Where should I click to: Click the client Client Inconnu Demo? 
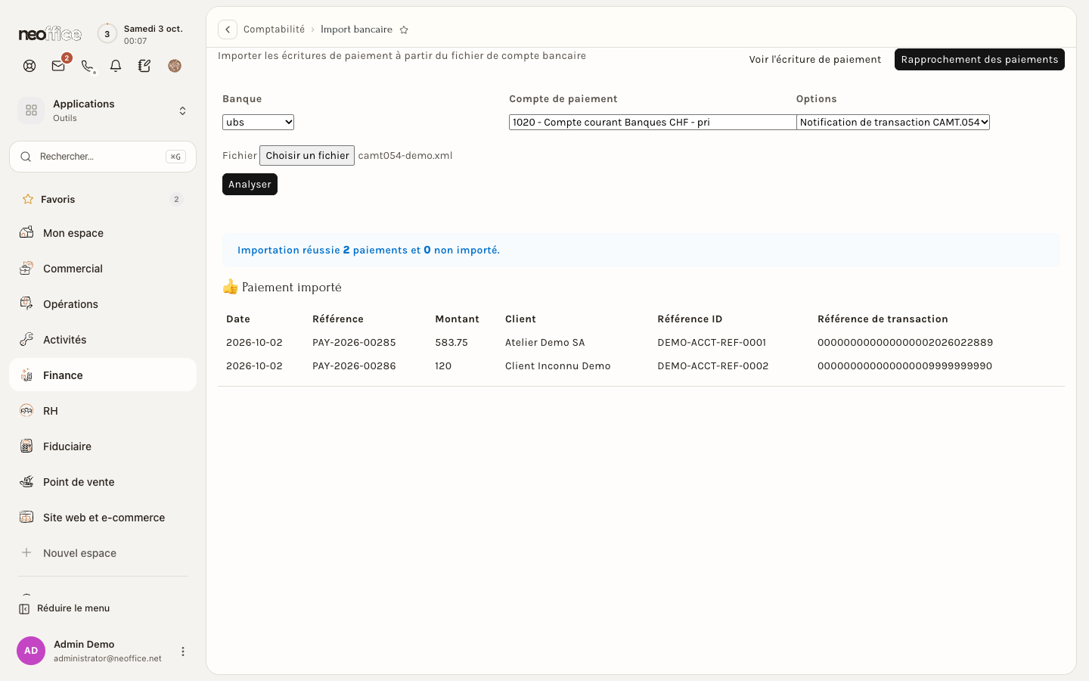click(x=558, y=366)
